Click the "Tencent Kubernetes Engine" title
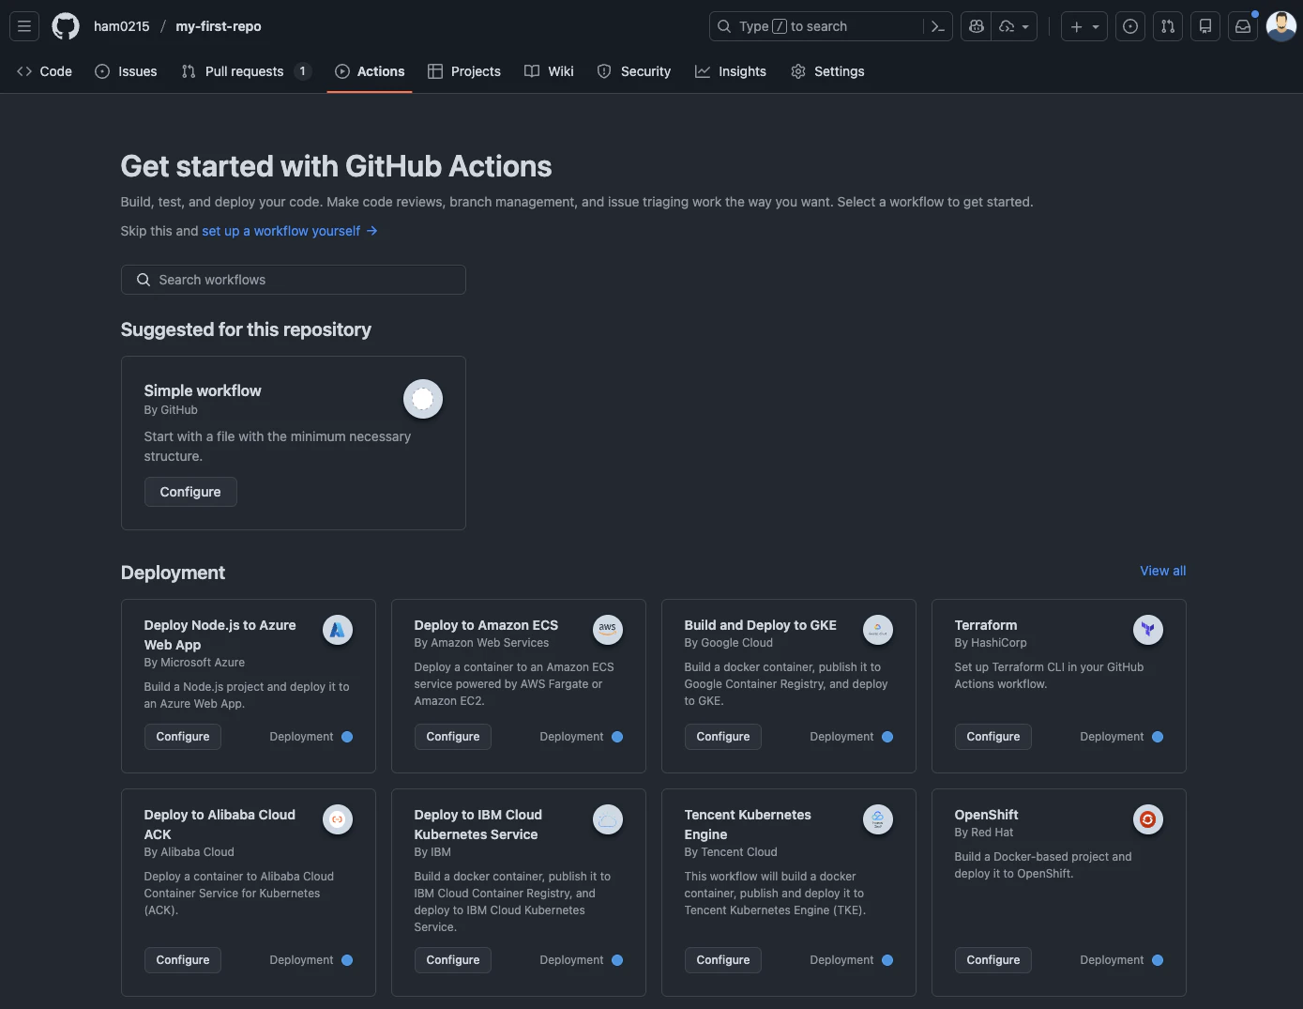This screenshot has height=1009, width=1303. [x=748, y=824]
